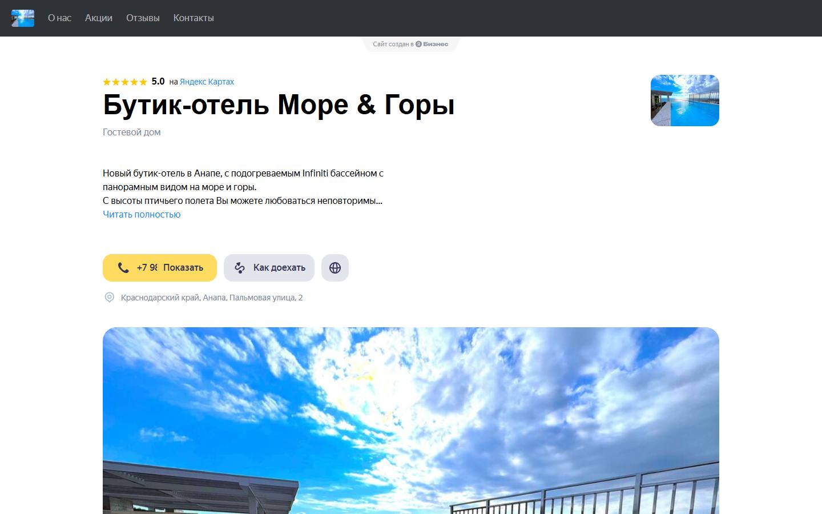Click the Гостевой дом category label
The width and height of the screenshot is (822, 514).
[x=132, y=132]
